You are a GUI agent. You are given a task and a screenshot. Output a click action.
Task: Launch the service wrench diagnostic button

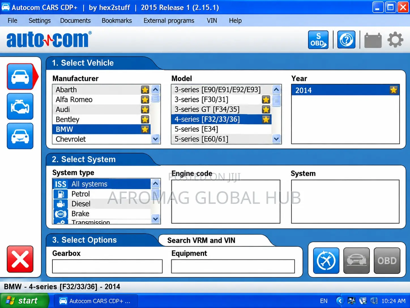pyautogui.click(x=326, y=261)
